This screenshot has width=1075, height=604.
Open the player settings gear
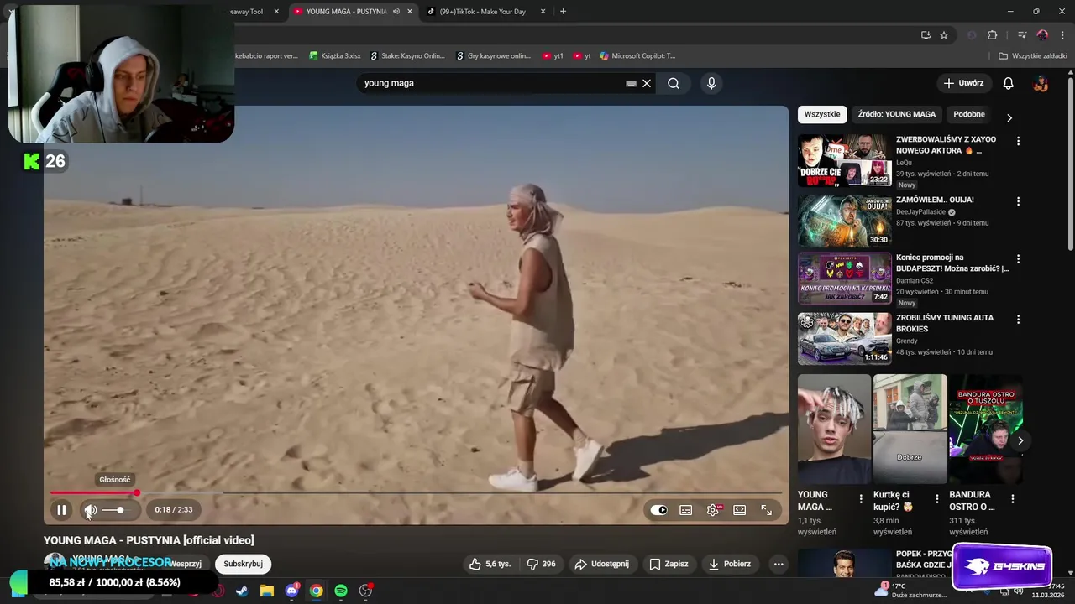click(x=713, y=510)
